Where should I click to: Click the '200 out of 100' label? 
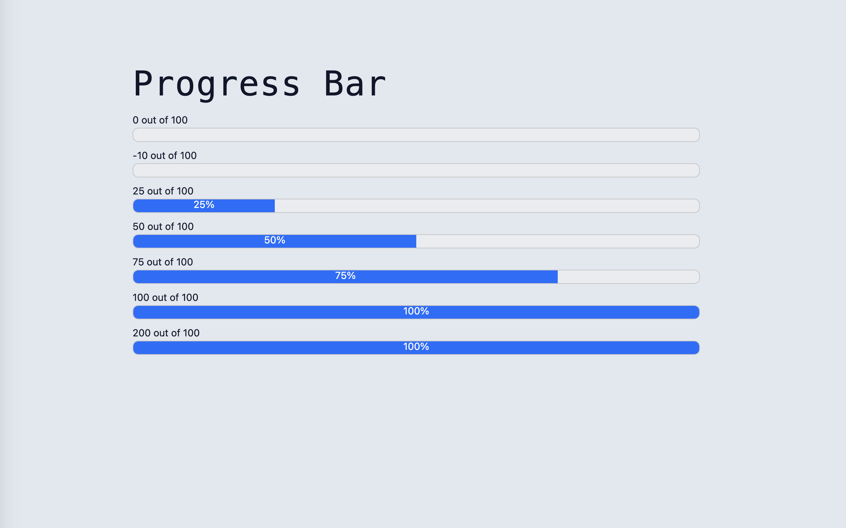tap(166, 333)
